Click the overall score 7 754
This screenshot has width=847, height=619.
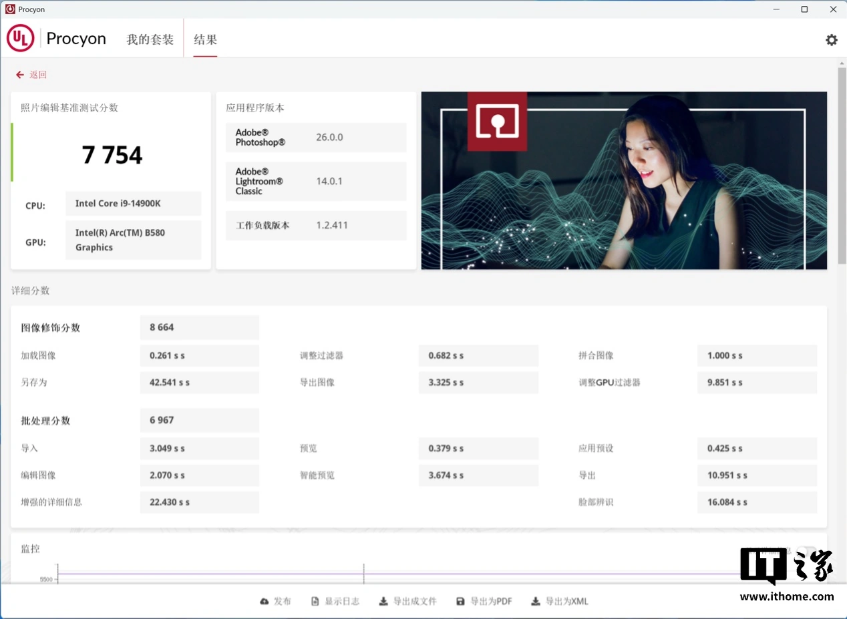112,155
